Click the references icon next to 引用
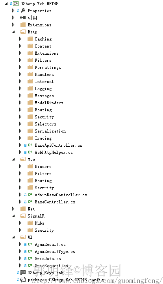This screenshot has height=284, width=163. pos(23,18)
